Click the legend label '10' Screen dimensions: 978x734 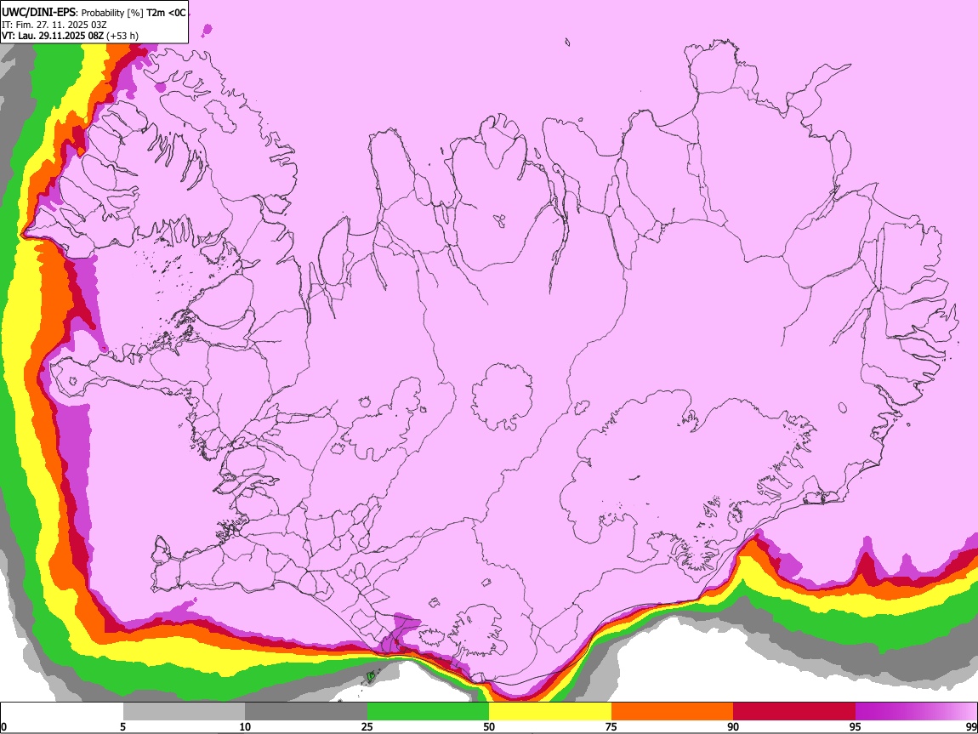click(245, 727)
